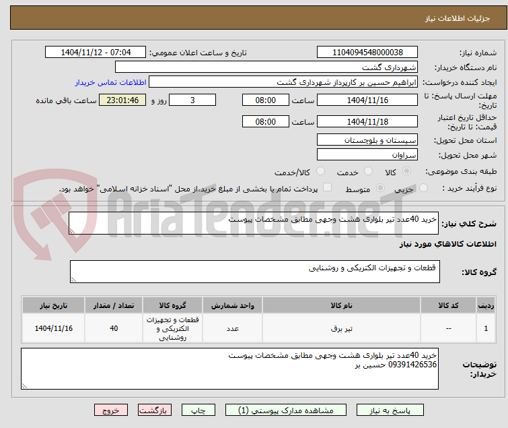Click the واحد شمارش column header
Screen dimensions: 508x428
pyautogui.click(x=233, y=305)
